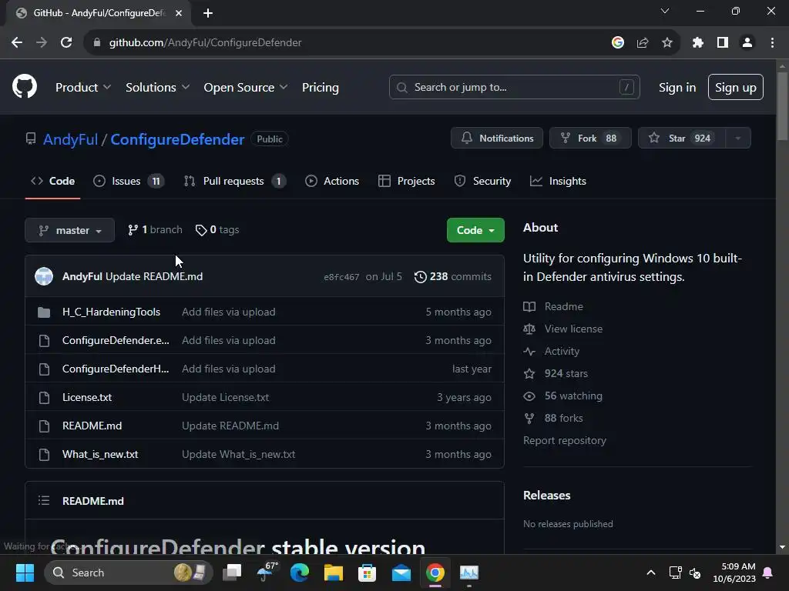View the 0 tags link
This screenshot has height=591, width=789.
click(x=217, y=229)
